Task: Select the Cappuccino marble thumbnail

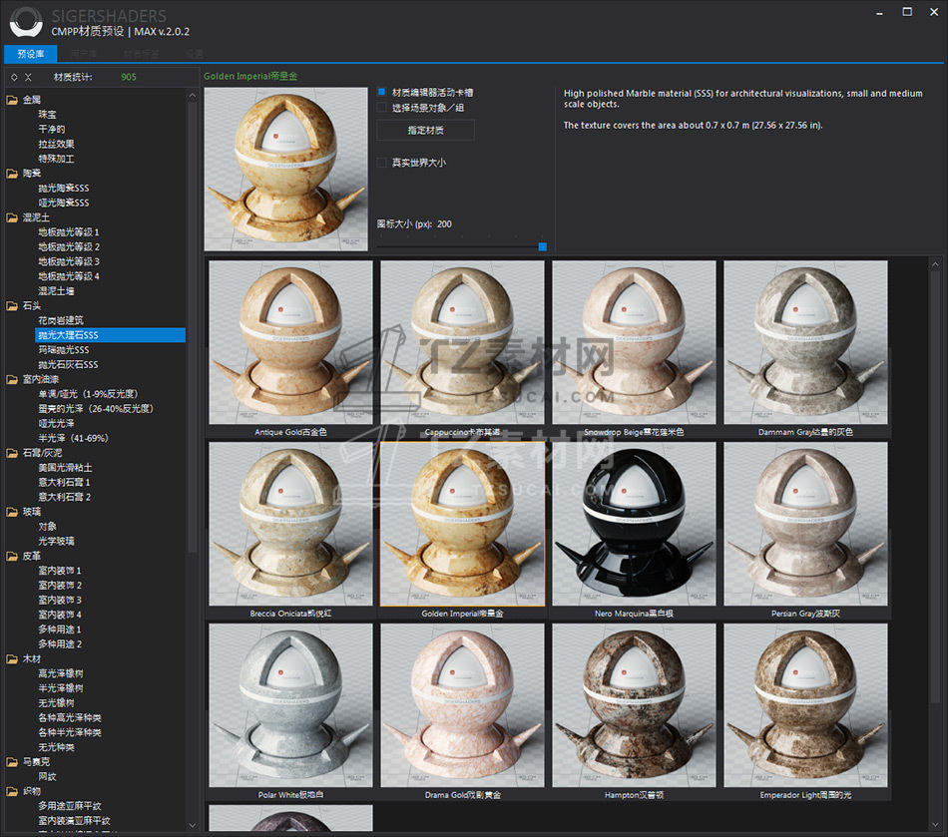Action: [462, 342]
